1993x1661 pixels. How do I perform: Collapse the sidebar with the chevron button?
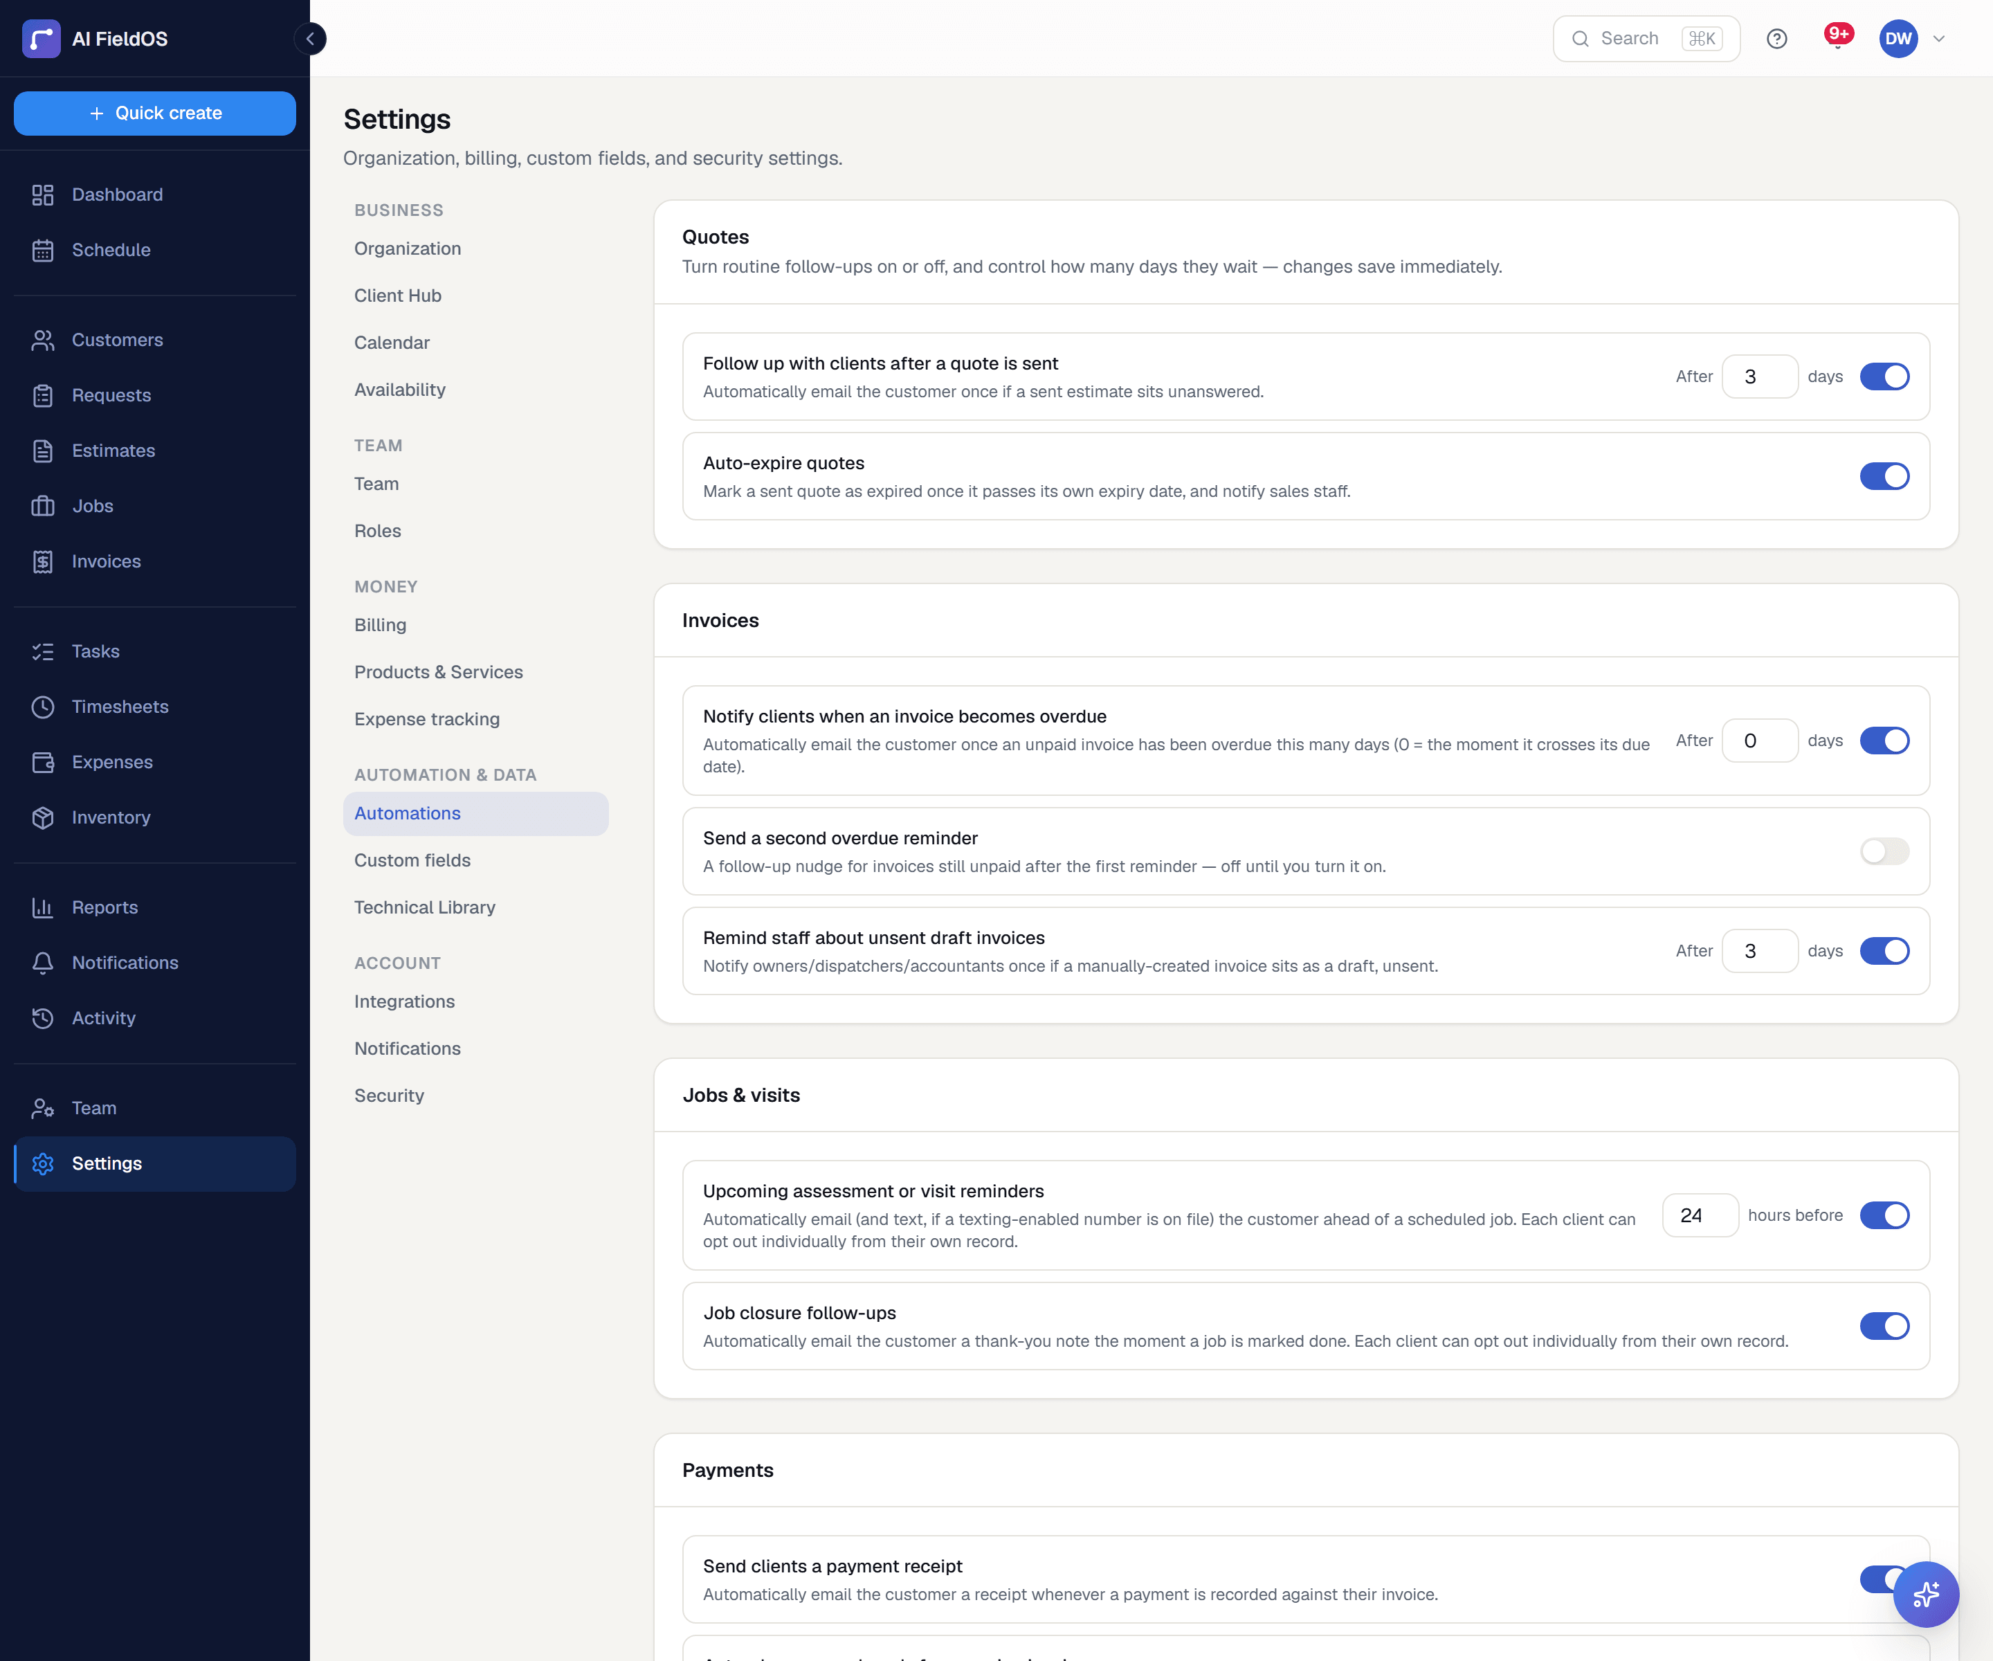click(x=309, y=39)
